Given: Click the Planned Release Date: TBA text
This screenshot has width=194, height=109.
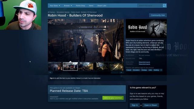Looking at the screenshot, I should pyautogui.click(x=69, y=91).
